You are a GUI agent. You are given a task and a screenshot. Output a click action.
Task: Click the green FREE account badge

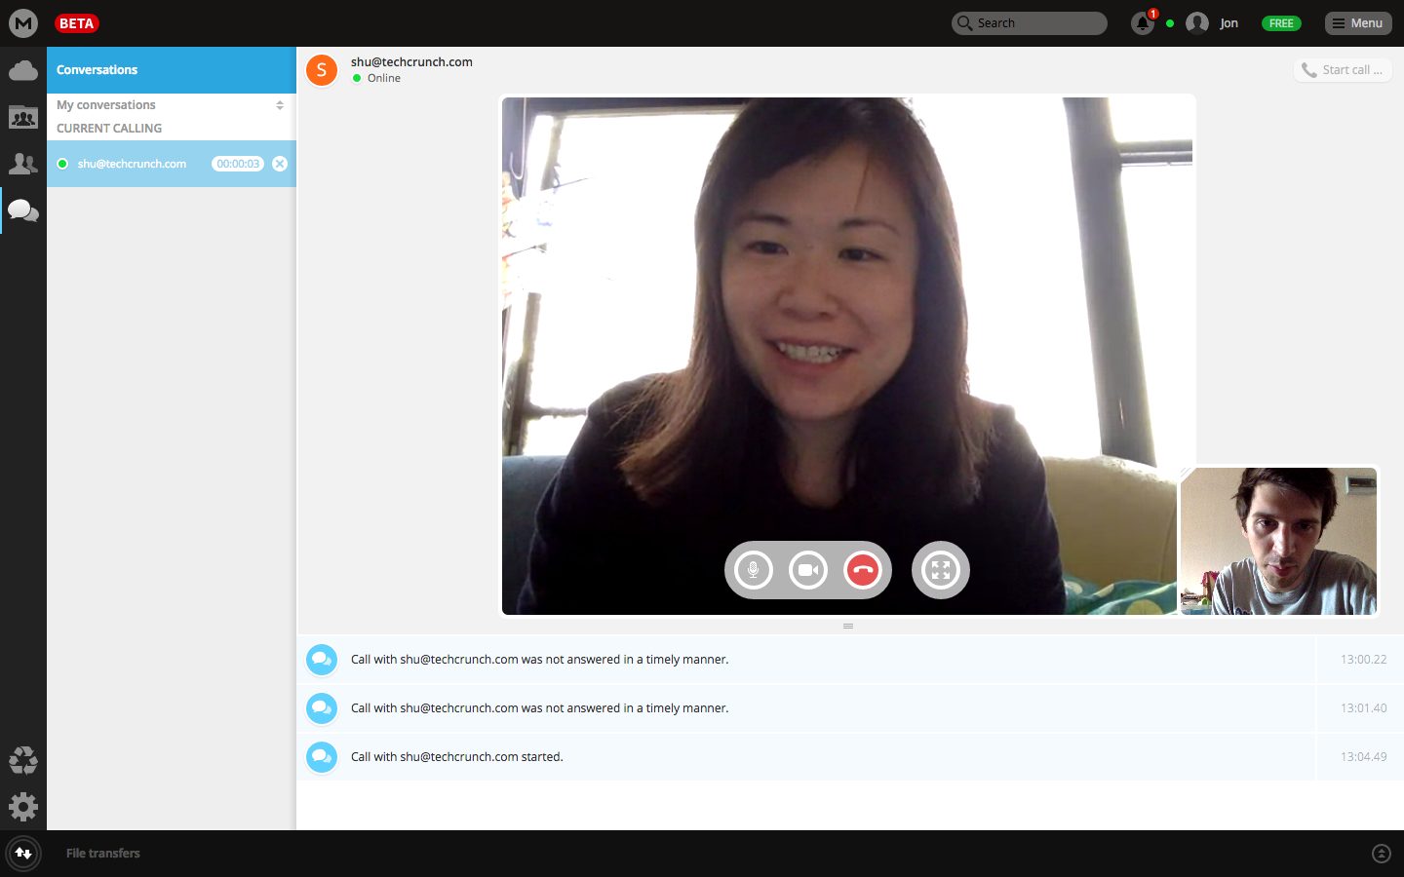(1281, 23)
